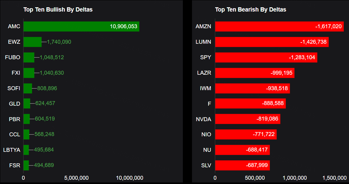Click the LBTYA ticker label
The height and width of the screenshot is (184, 349).
[12, 150]
